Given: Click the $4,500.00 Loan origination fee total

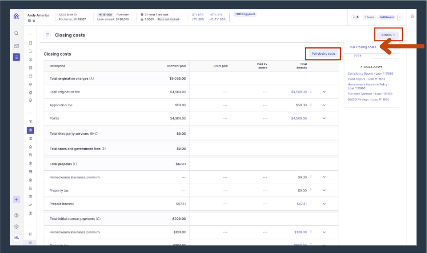Looking at the screenshot, I should point(299,92).
